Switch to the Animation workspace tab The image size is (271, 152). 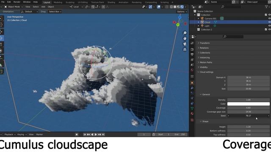123,3
